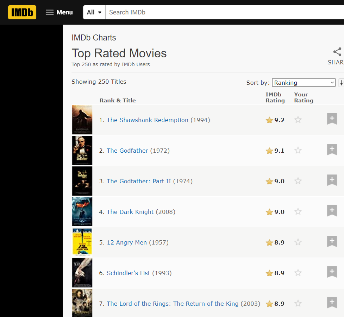The height and width of the screenshot is (317, 344).
Task: Open The Godfather (1972) link
Action: click(127, 151)
